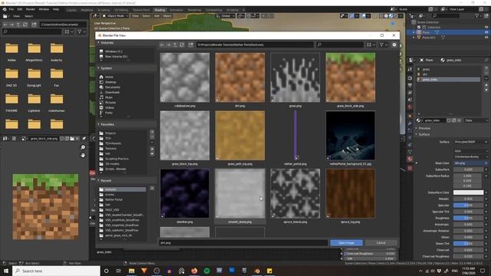Open Scene properties tab

[410, 100]
